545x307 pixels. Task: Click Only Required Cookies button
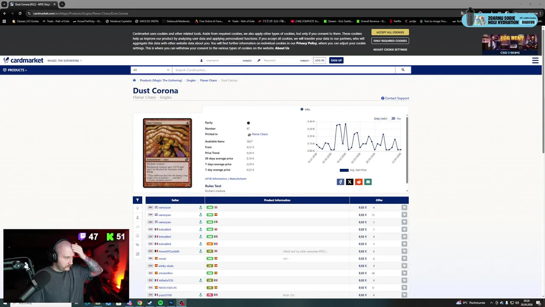[390, 41]
